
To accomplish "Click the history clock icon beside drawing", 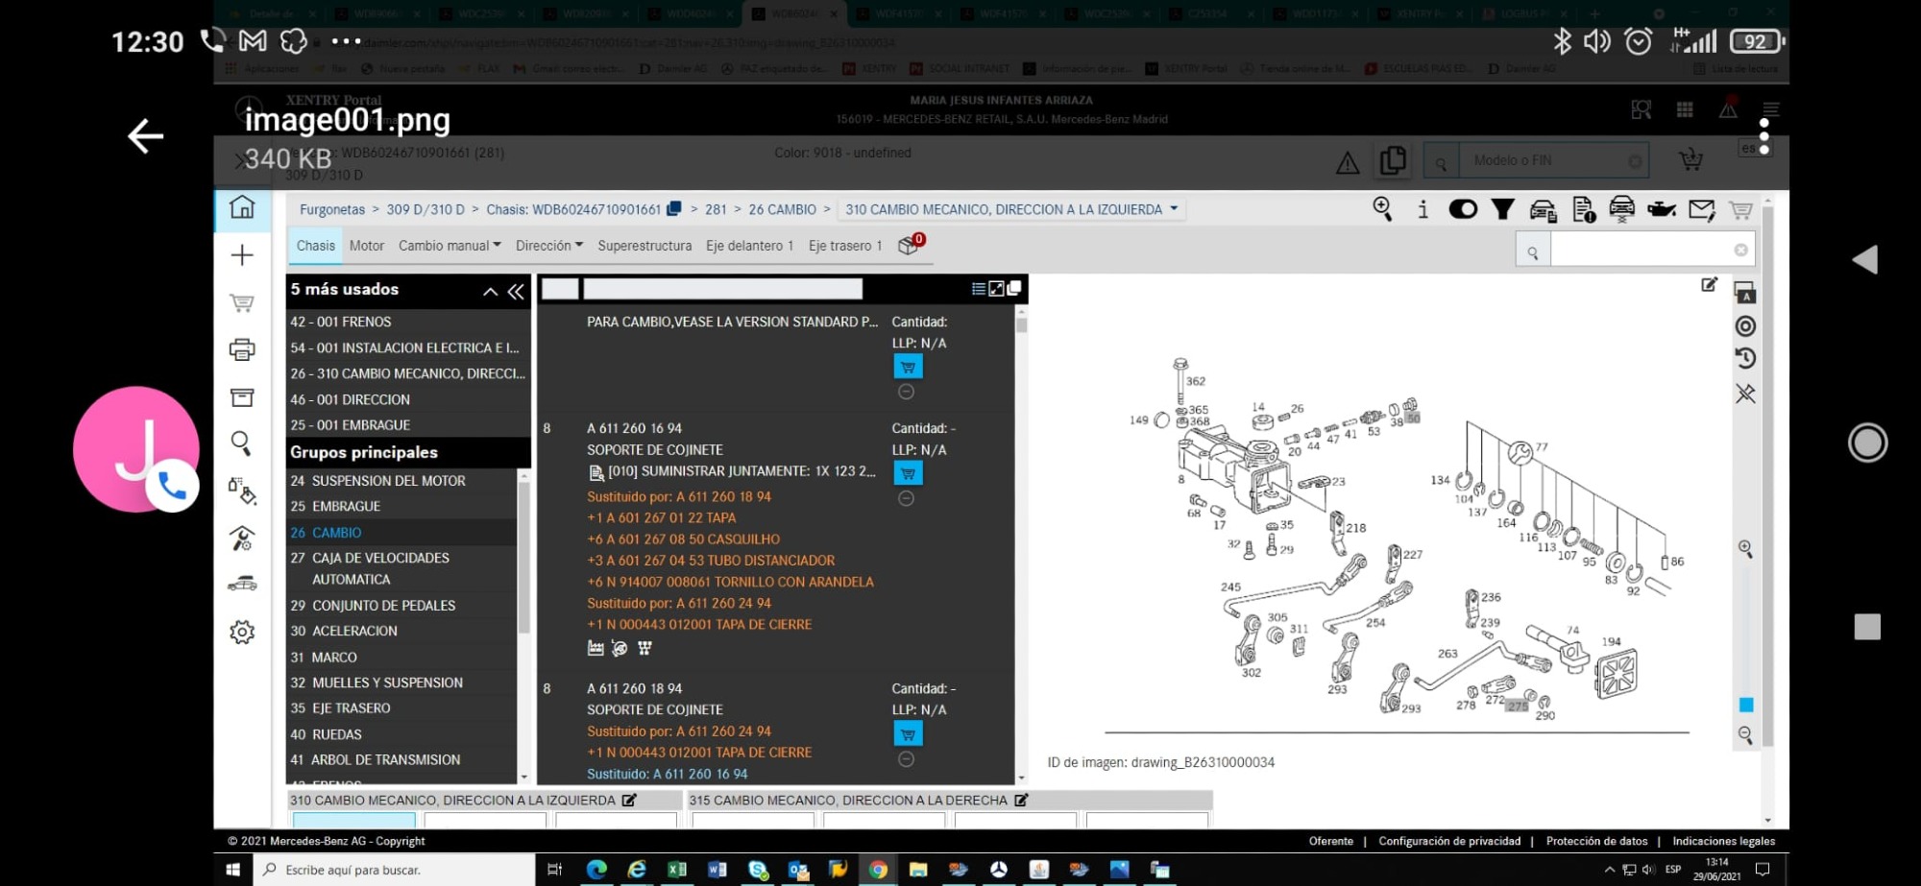I will 1745,358.
